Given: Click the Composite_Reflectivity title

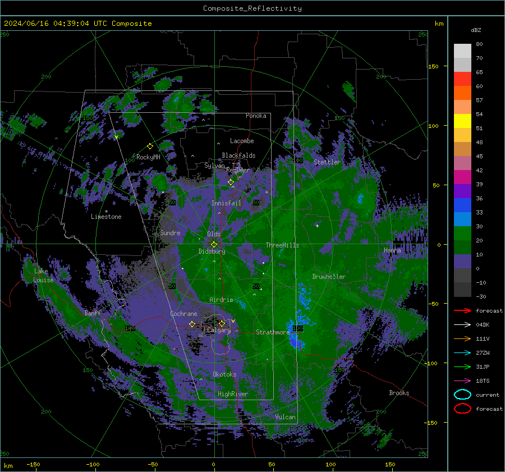Looking at the screenshot, I should click(x=252, y=8).
